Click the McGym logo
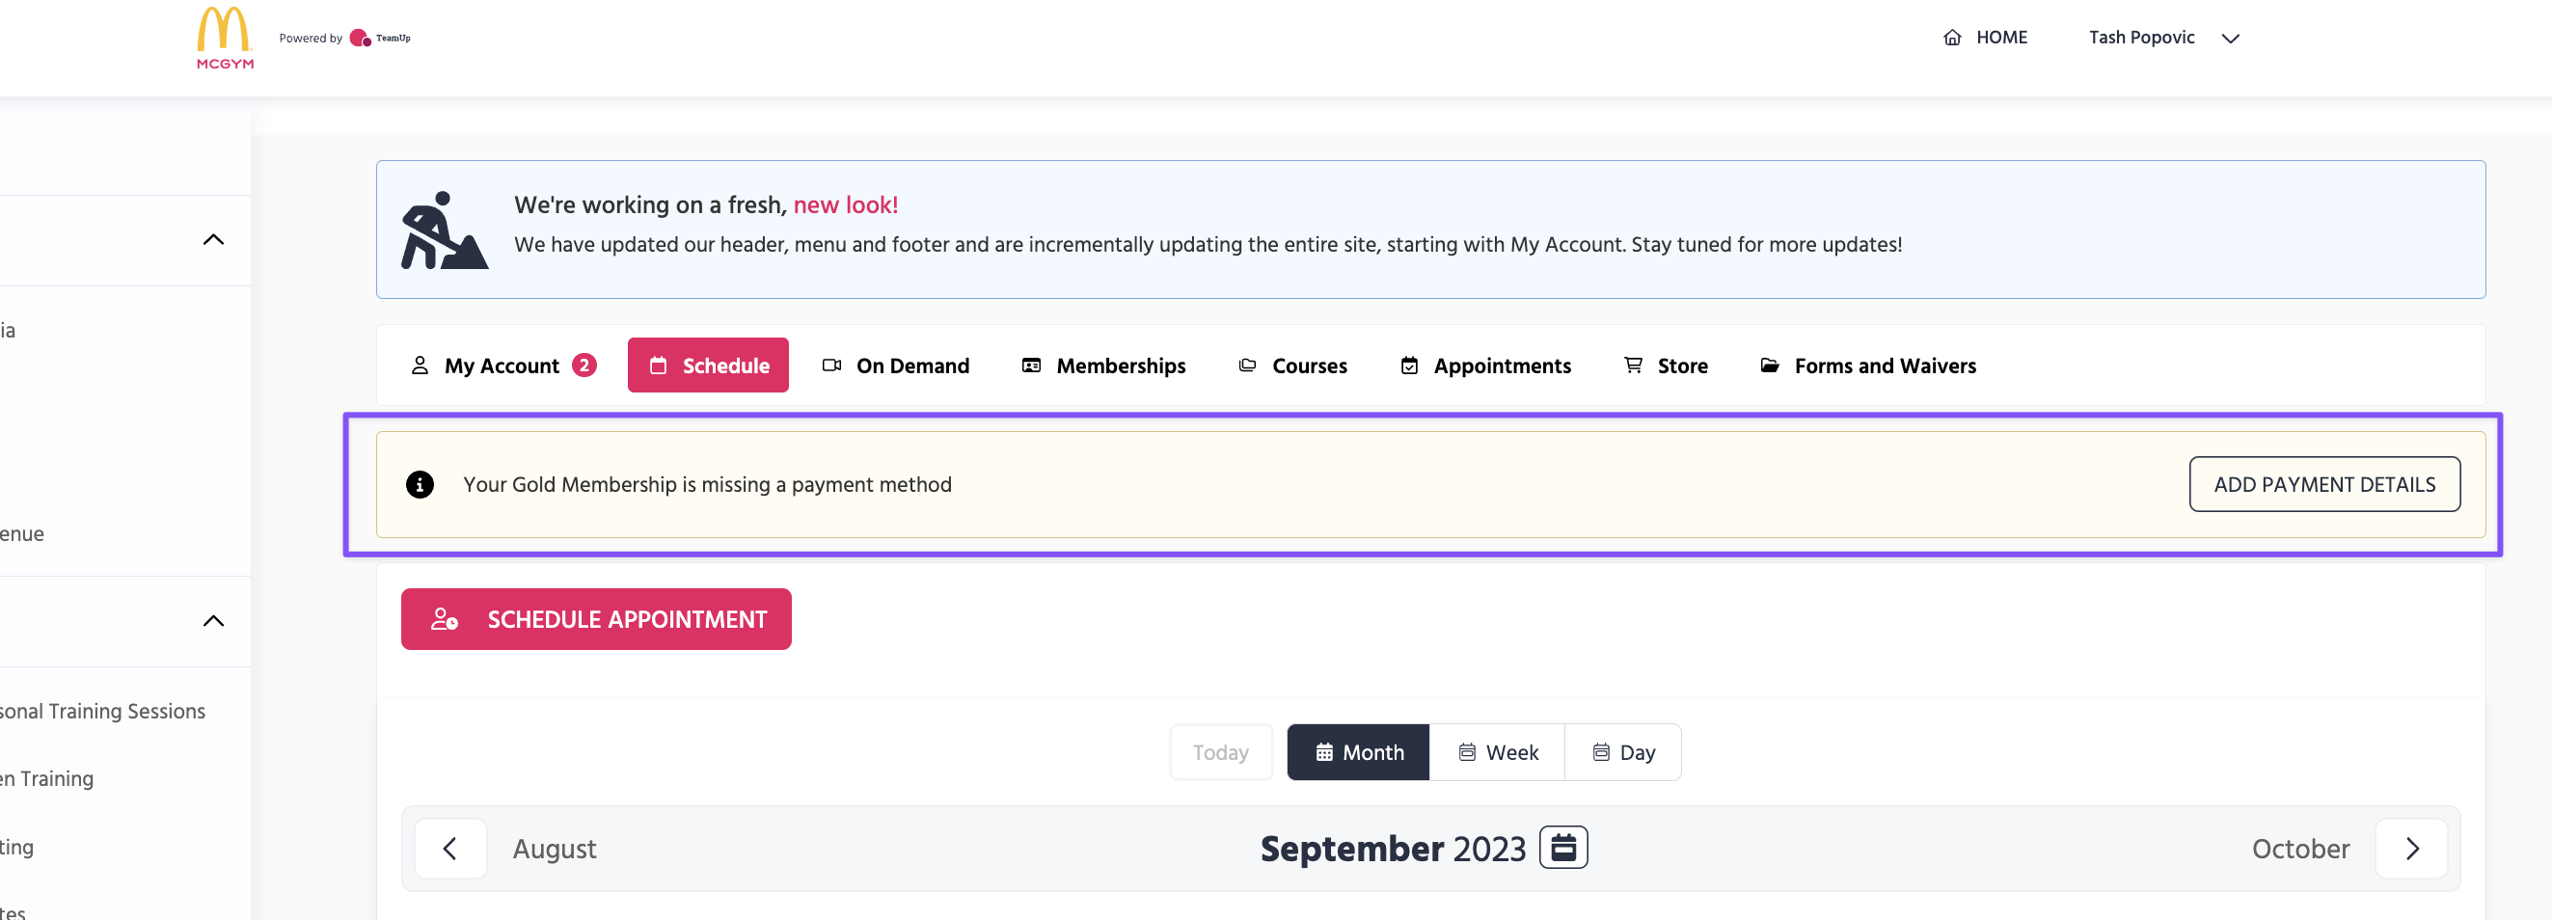Image resolution: width=2552 pixels, height=920 pixels. (225, 38)
